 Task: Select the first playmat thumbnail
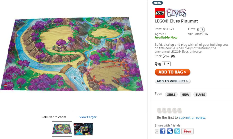tap(62, 129)
